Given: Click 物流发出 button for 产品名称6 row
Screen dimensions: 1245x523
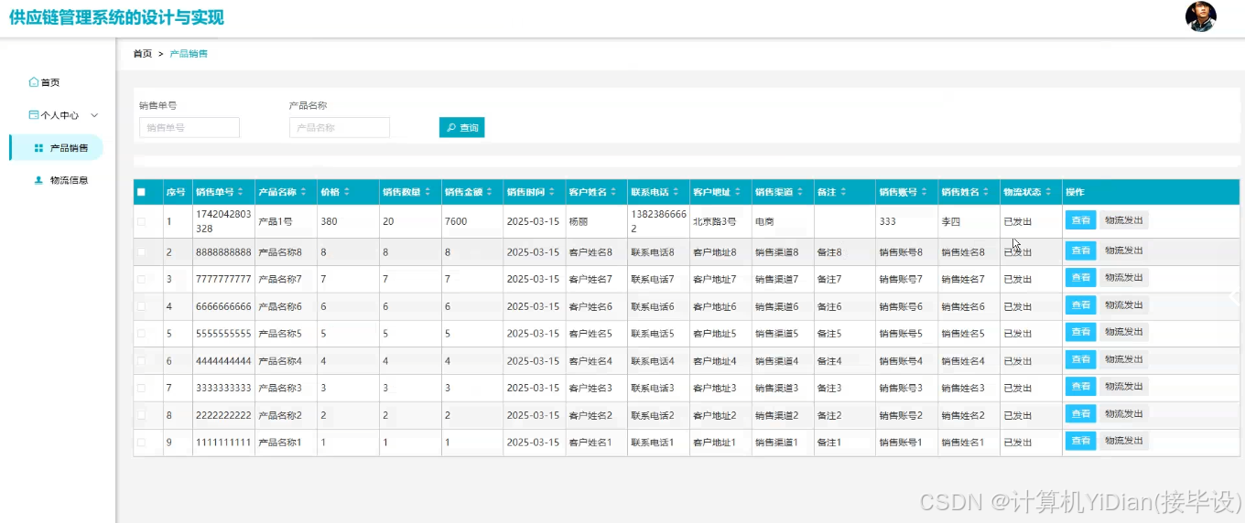Looking at the screenshot, I should click(1123, 304).
